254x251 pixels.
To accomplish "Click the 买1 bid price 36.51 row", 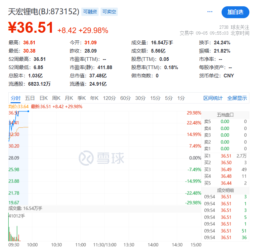I will click(x=225, y=156).
